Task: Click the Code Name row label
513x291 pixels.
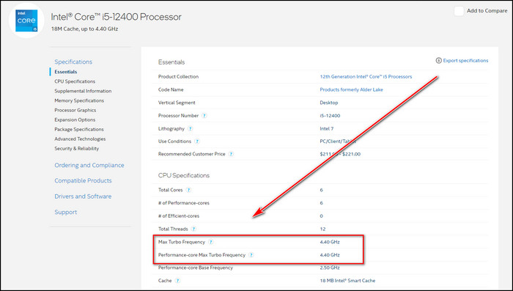Action: [x=171, y=89]
